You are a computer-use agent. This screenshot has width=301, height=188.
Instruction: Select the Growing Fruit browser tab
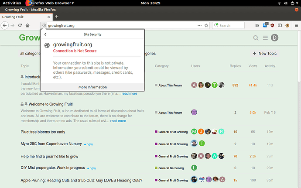(26, 17)
